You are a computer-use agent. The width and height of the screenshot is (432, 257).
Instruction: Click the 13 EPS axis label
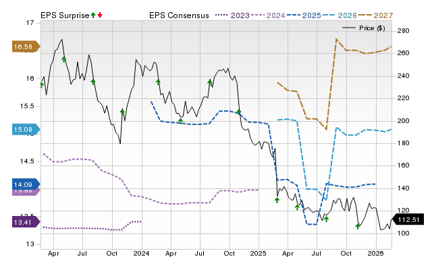click(x=30, y=244)
